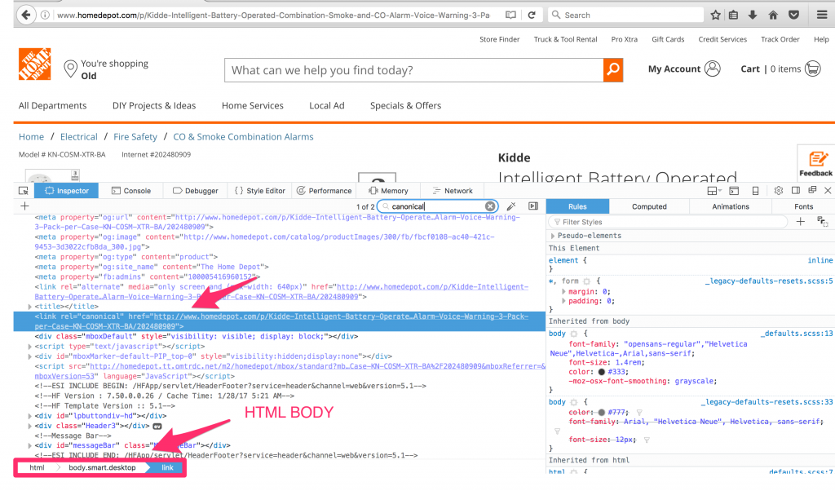Go back with the browser back arrow
Image resolution: width=835 pixels, height=491 pixels.
click(25, 15)
